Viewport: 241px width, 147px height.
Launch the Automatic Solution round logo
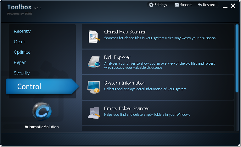point(42,111)
